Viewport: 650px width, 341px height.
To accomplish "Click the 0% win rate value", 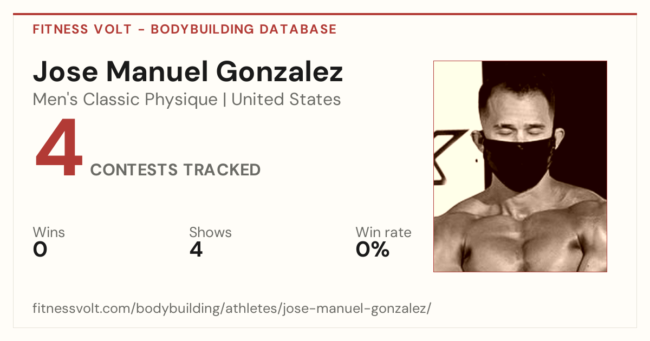I will [373, 250].
